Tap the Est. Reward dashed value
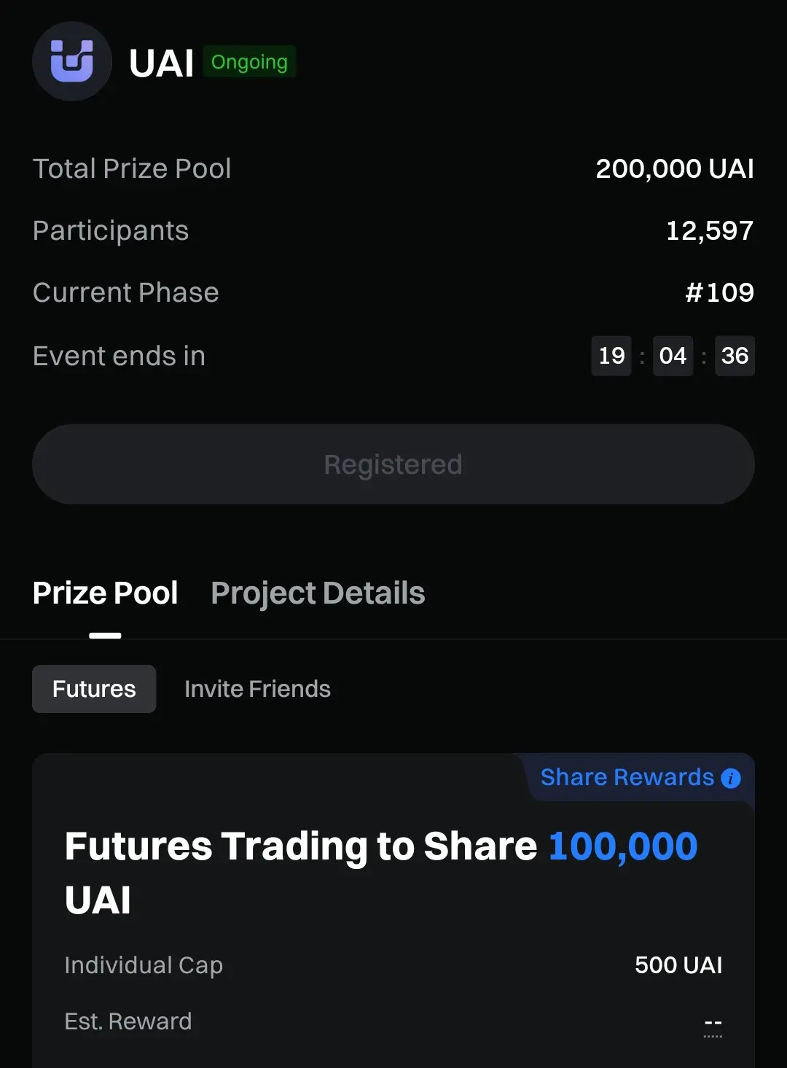787x1068 pixels. point(713,1023)
